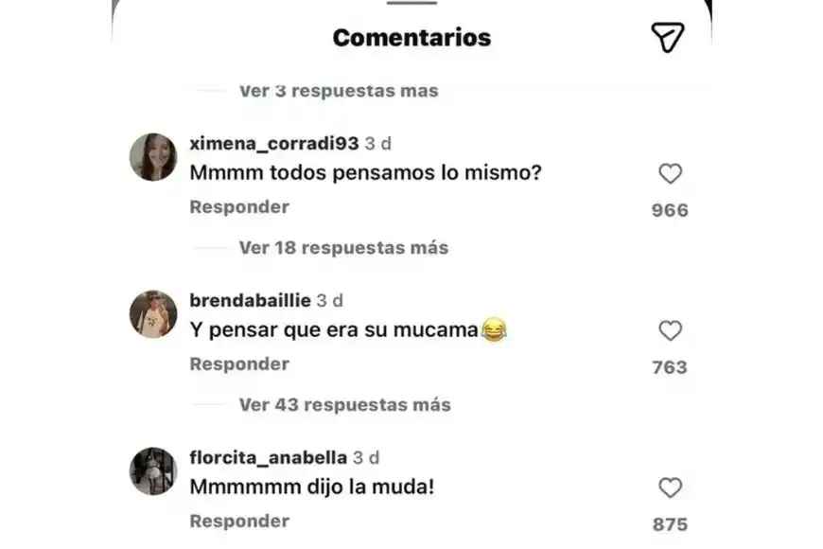The width and height of the screenshot is (823, 549).
Task: Reply to florcita_anabella via 'Responder'
Action: tap(239, 521)
